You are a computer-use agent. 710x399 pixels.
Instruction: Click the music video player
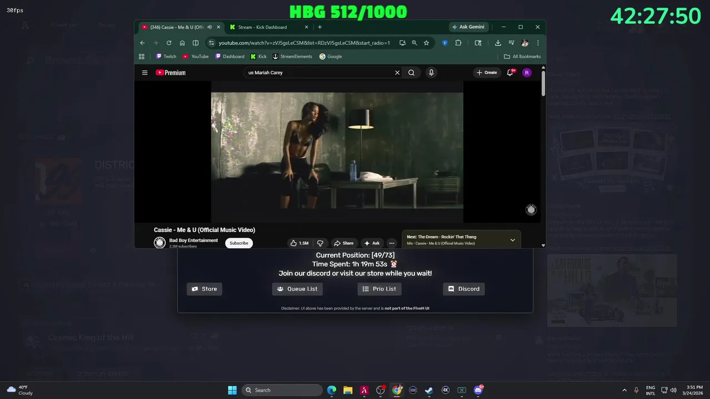[337, 152]
